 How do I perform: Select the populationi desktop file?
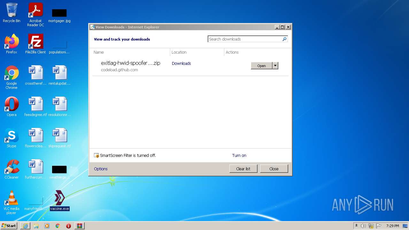point(59,47)
